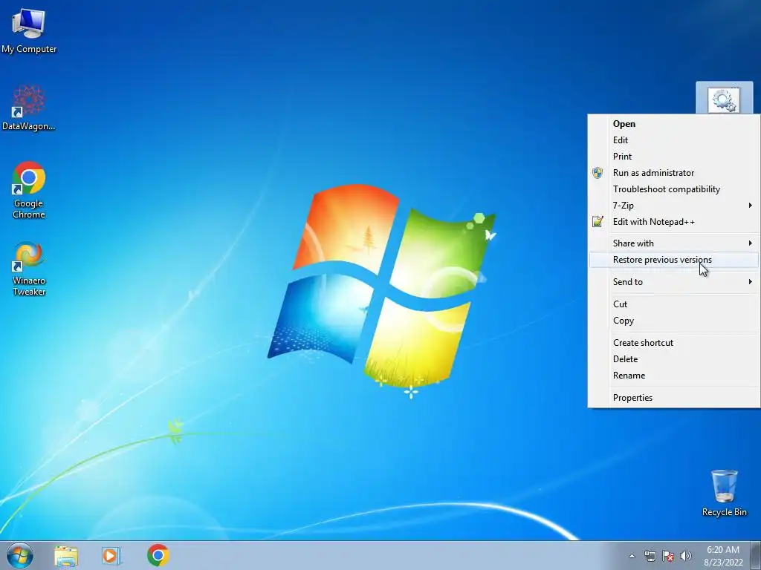This screenshot has height=570, width=761.
Task: Open Properties from the context menu
Action: 674,398
